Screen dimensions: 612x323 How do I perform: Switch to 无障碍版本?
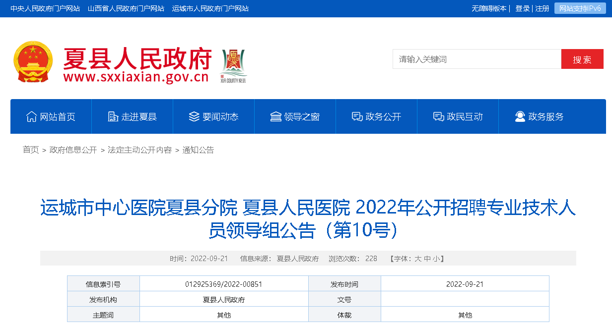click(489, 8)
